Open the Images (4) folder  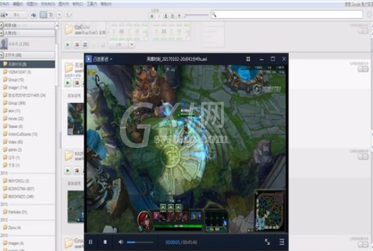(x=13, y=243)
